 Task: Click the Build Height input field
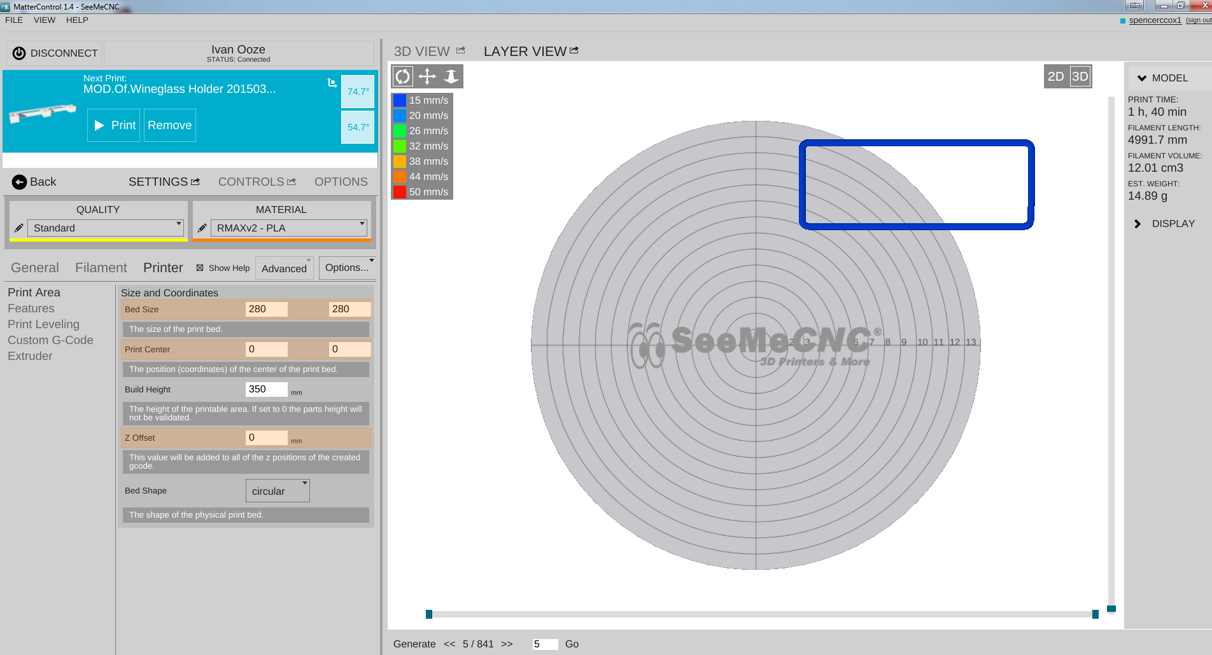(x=266, y=389)
